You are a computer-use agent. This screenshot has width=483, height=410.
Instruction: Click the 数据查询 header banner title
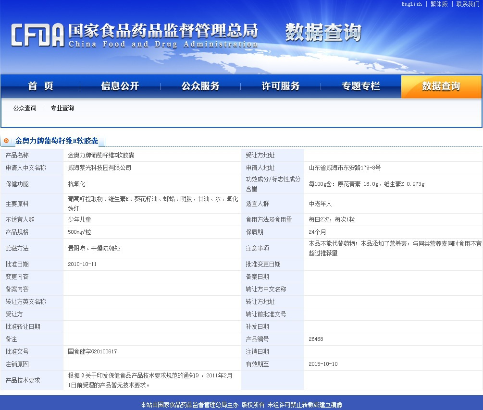tap(323, 32)
